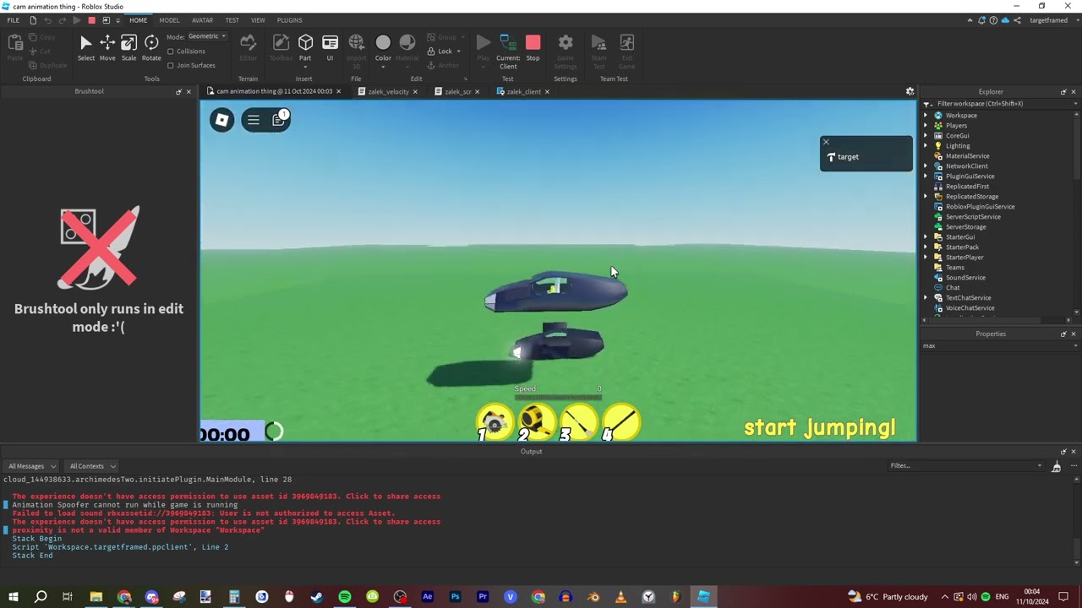Select hotbar tool slot 3

click(x=579, y=422)
